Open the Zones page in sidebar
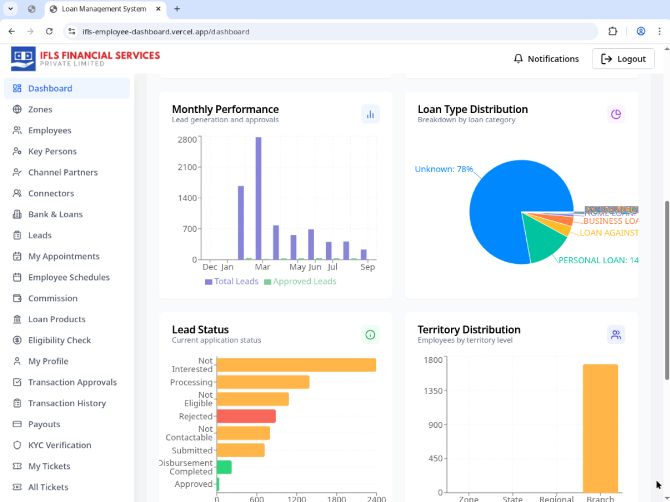The image size is (670, 502). pos(40,110)
